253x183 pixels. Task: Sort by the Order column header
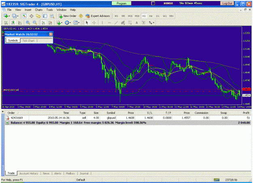(11, 113)
